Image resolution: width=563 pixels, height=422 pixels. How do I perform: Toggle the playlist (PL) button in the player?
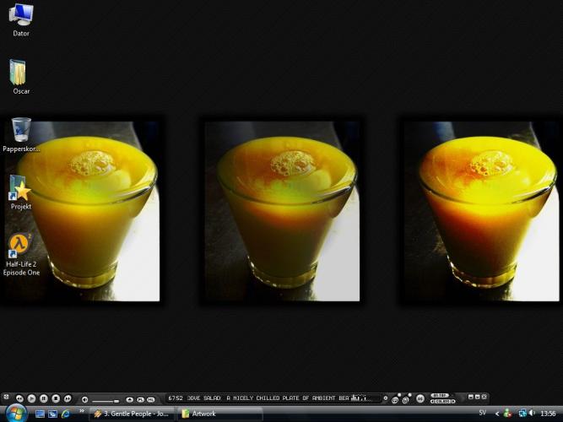(140, 398)
